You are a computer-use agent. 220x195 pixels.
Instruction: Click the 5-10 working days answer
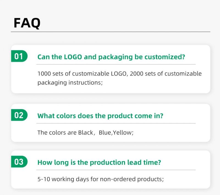(100, 179)
